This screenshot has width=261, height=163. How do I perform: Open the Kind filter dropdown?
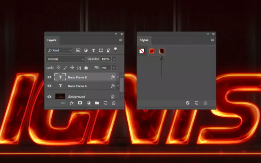[59, 50]
